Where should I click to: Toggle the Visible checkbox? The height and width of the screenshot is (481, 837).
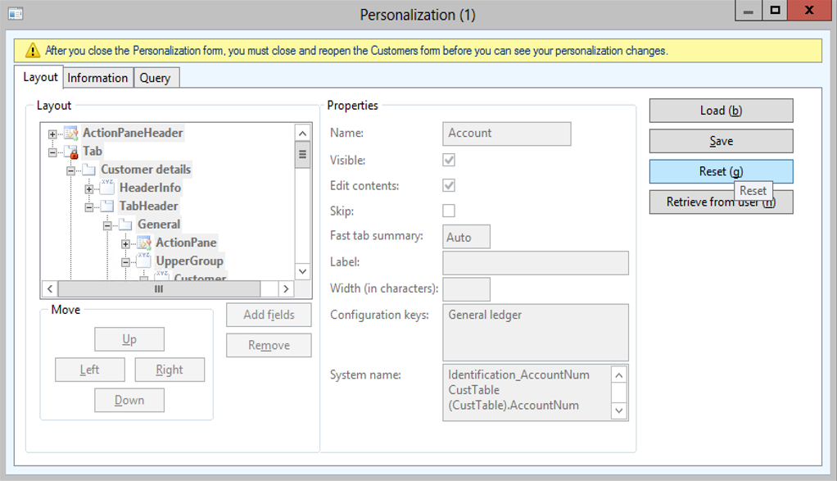point(449,161)
